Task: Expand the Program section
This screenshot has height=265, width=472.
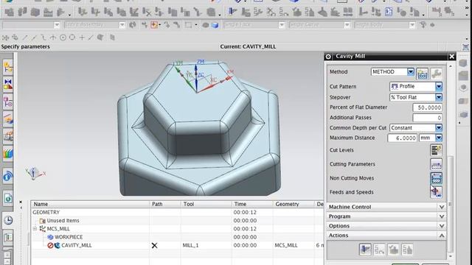Action: pyautogui.click(x=386, y=216)
